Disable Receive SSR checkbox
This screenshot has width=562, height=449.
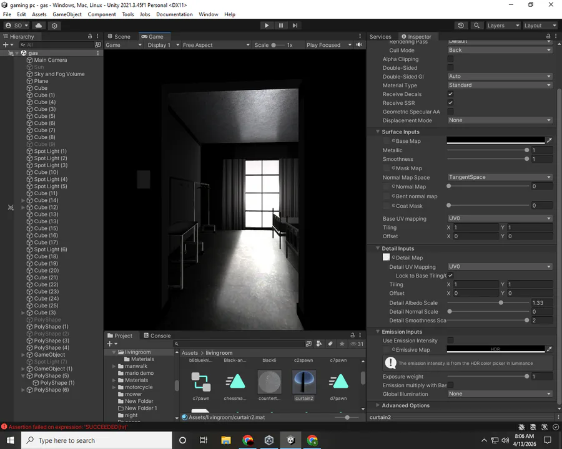click(450, 102)
